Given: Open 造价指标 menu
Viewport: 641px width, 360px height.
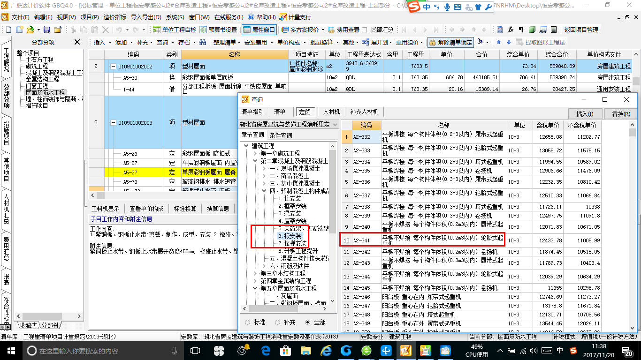Looking at the screenshot, I should point(114,17).
